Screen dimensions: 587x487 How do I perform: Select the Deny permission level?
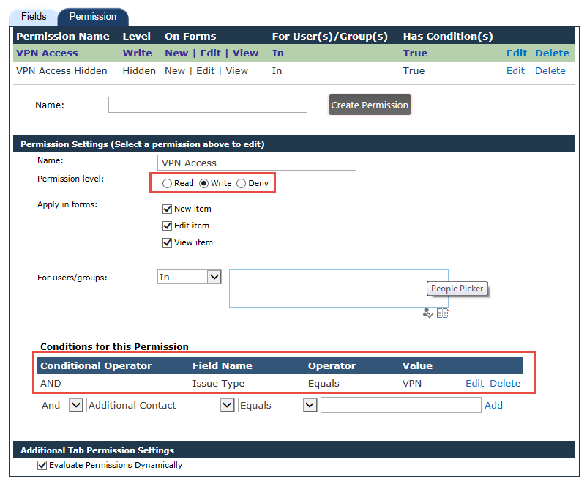(x=241, y=183)
